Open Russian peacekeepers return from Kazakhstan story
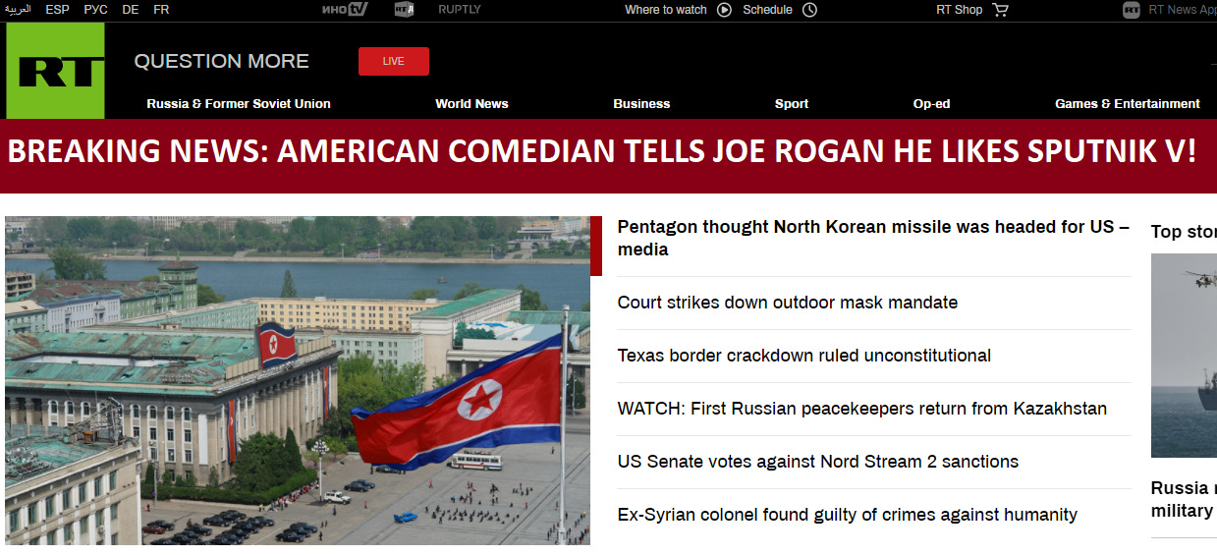The image size is (1217, 555). click(862, 409)
